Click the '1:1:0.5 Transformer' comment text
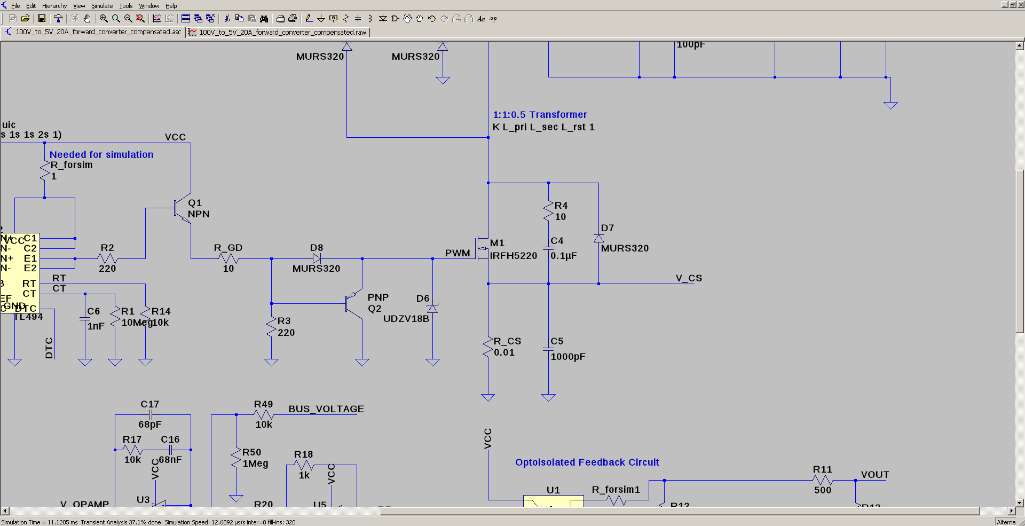 pos(540,115)
